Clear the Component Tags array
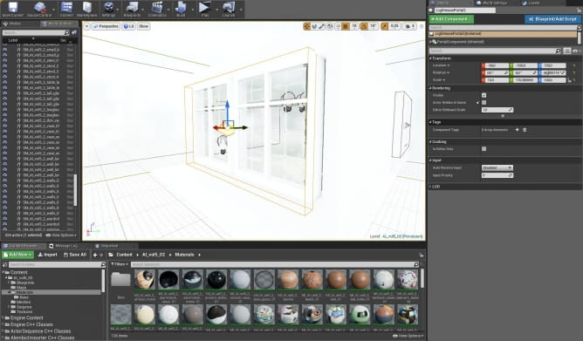The image size is (583, 341). coord(525,130)
